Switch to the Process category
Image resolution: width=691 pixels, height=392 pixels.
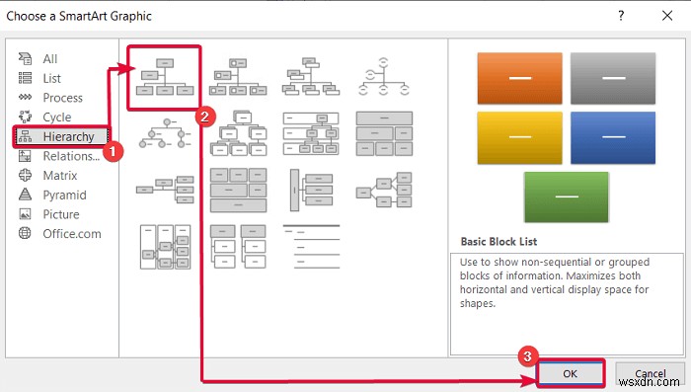pos(62,98)
